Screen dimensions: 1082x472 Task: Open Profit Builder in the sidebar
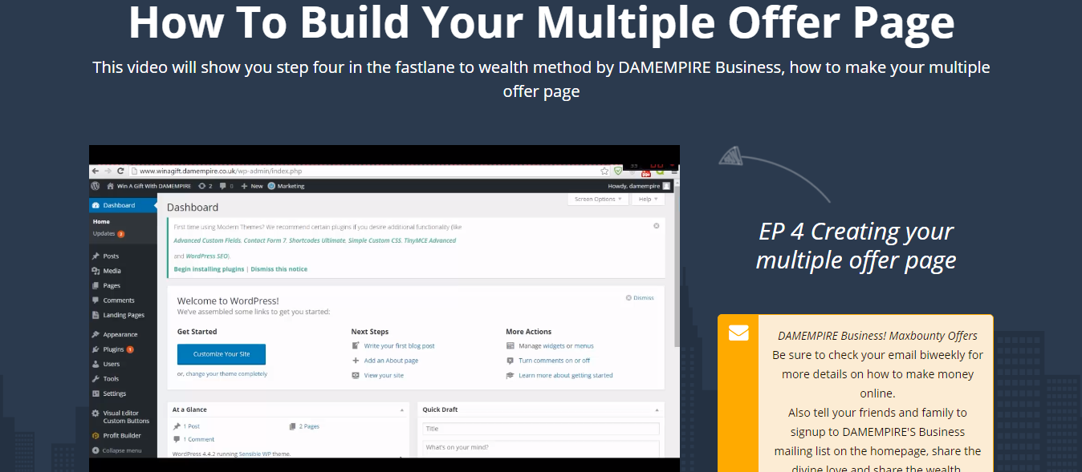[x=121, y=436]
